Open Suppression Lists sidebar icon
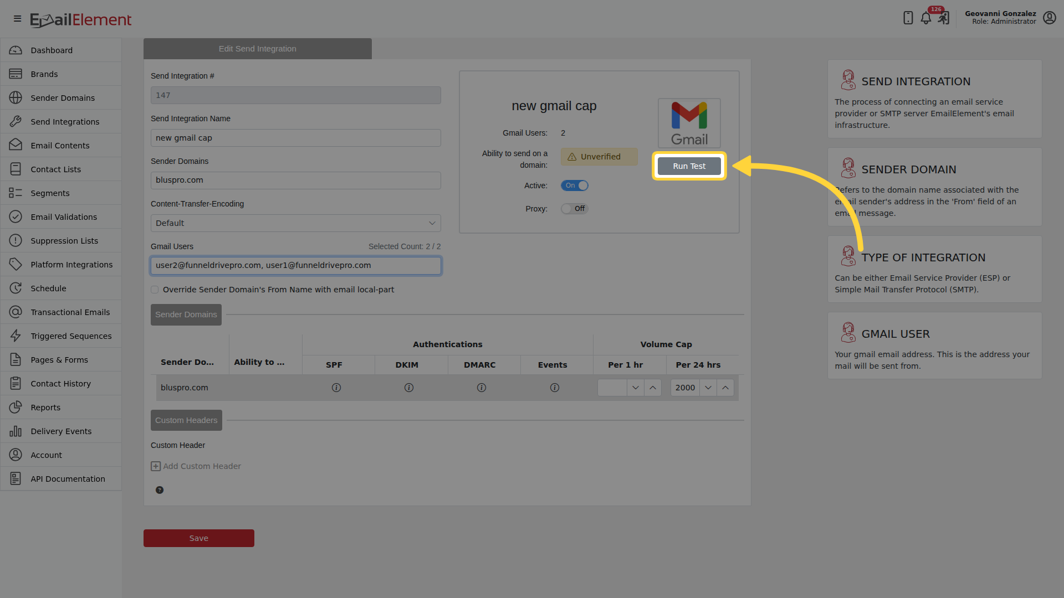This screenshot has height=598, width=1064. [16, 241]
